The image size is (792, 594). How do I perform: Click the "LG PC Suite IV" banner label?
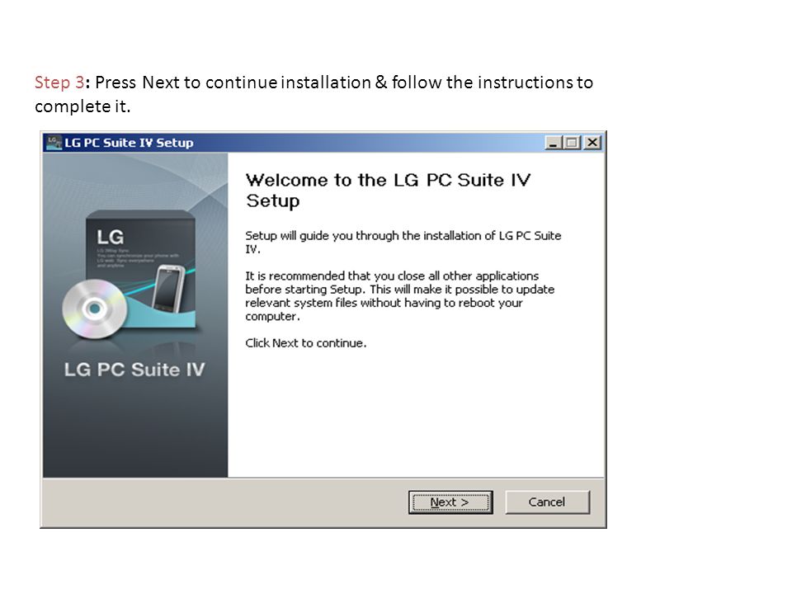pos(134,370)
